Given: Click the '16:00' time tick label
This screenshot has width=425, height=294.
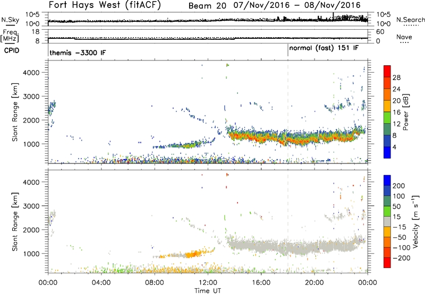Looking at the screenshot, I should point(261,283).
